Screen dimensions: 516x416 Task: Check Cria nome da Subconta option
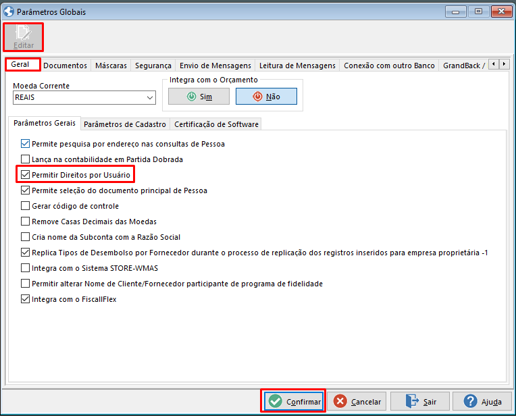pyautogui.click(x=25, y=237)
